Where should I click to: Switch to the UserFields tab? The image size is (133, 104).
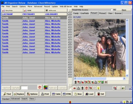point(85,13)
